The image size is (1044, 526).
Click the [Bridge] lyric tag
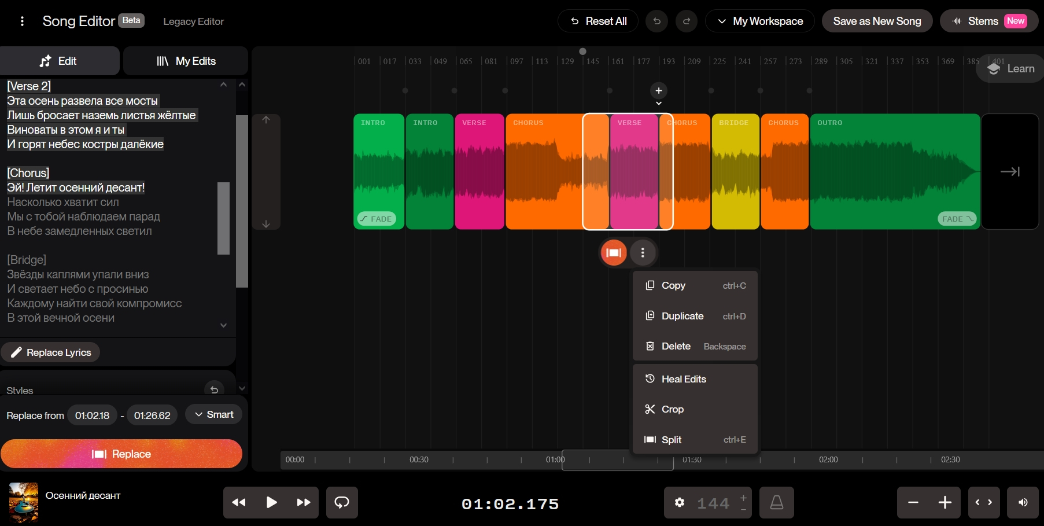tap(27, 260)
